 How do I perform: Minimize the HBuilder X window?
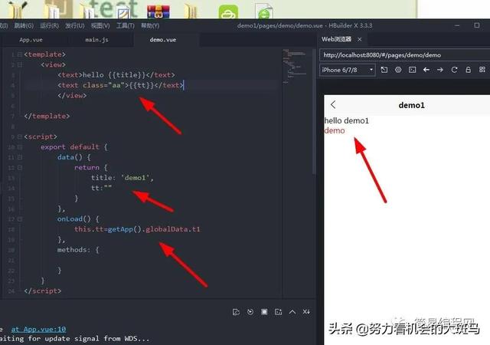[458, 25]
